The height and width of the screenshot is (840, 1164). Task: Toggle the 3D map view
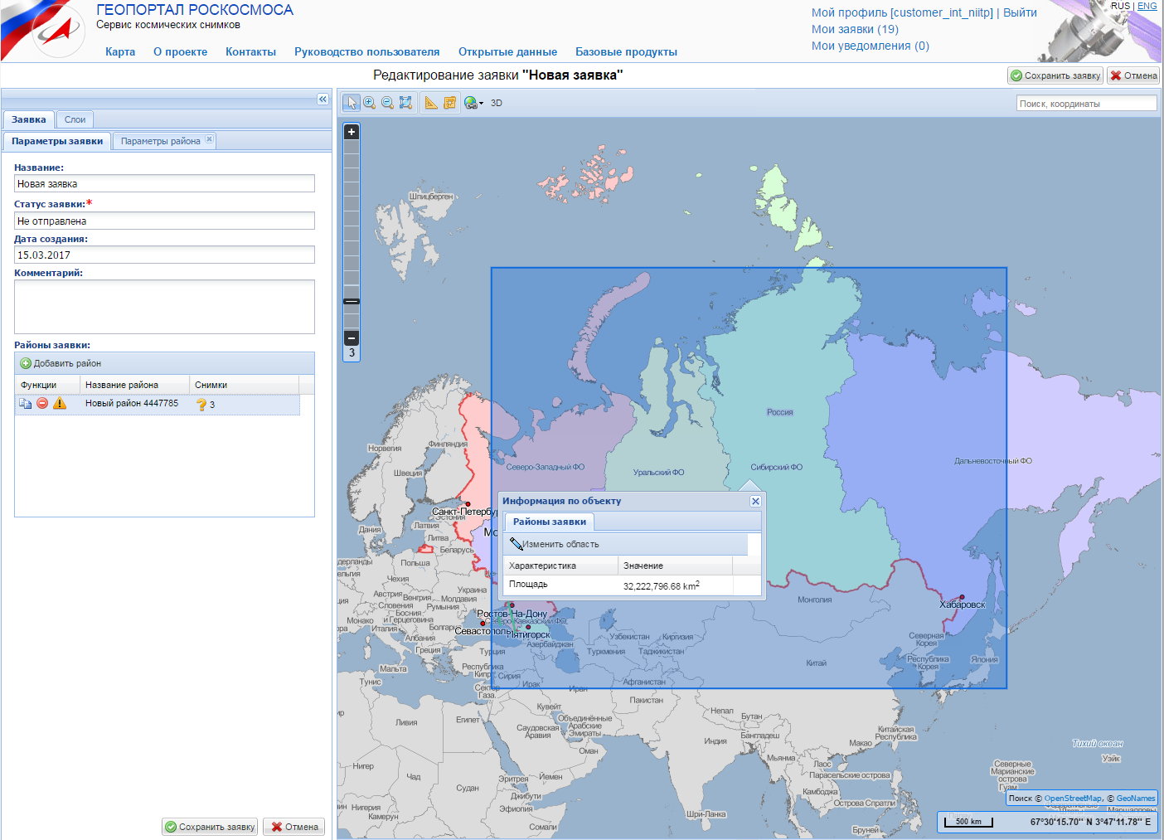pyautogui.click(x=497, y=104)
